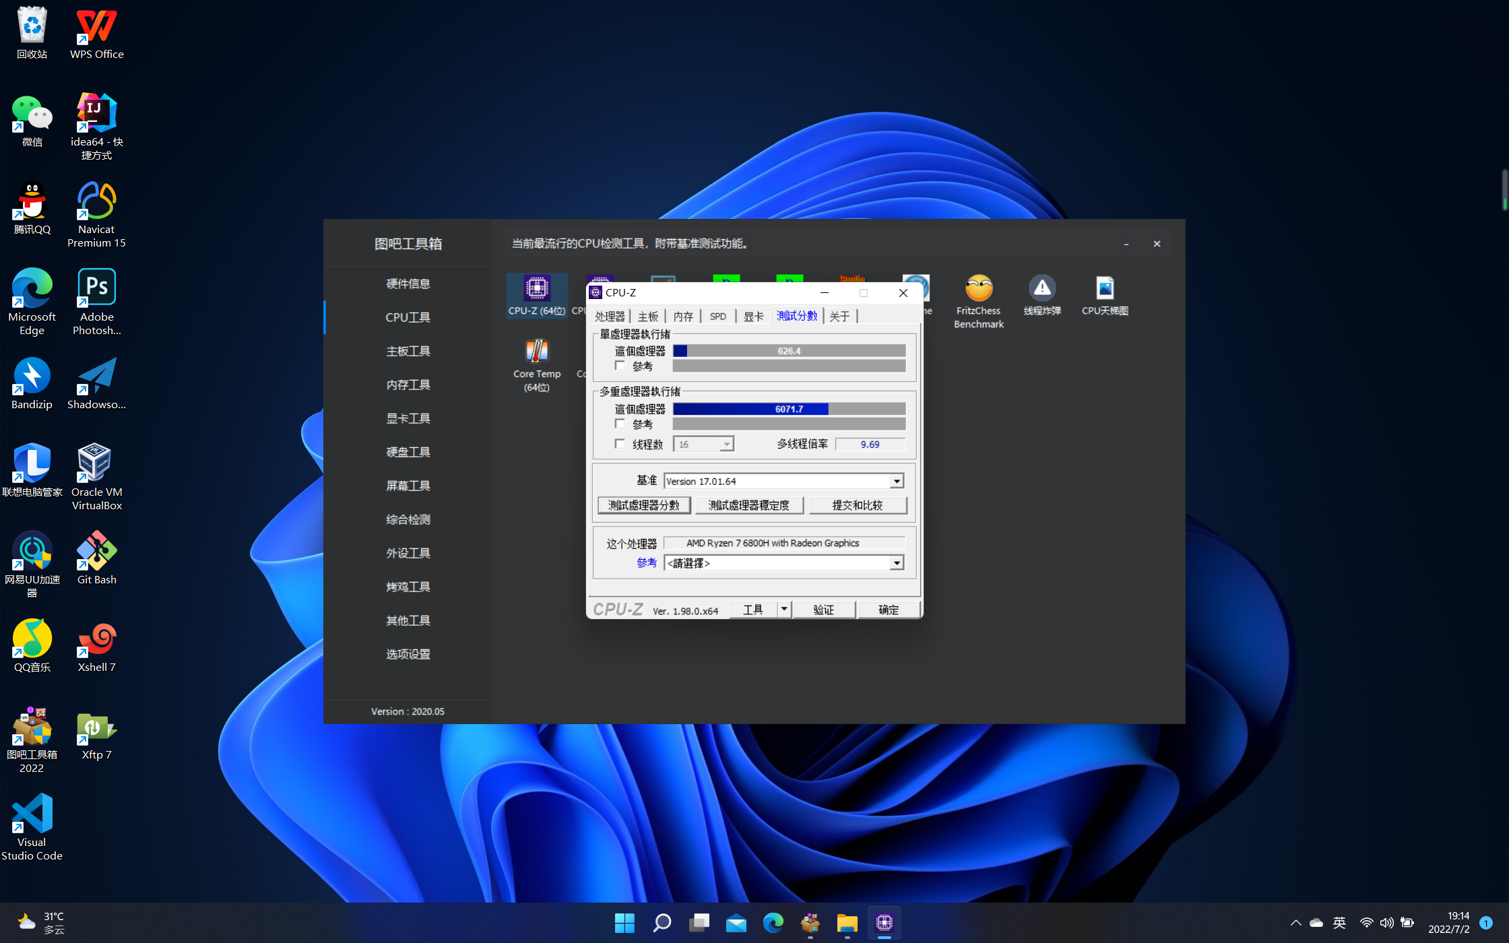The height and width of the screenshot is (943, 1509).
Task: Launch Core Temp (64位) icon
Action: pyautogui.click(x=537, y=365)
